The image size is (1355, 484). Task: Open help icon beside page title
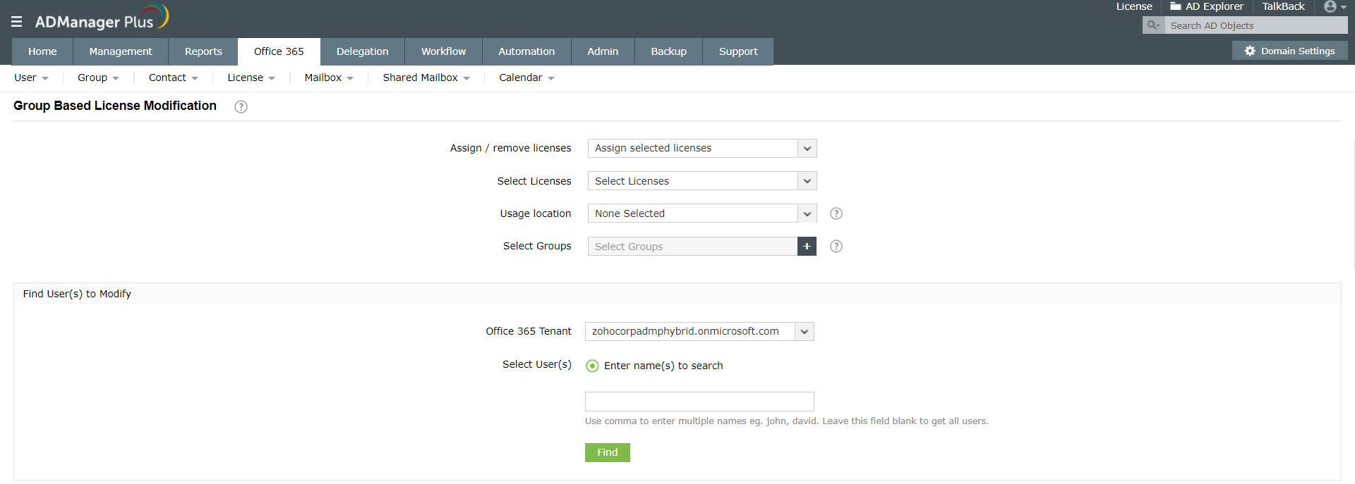coord(241,106)
